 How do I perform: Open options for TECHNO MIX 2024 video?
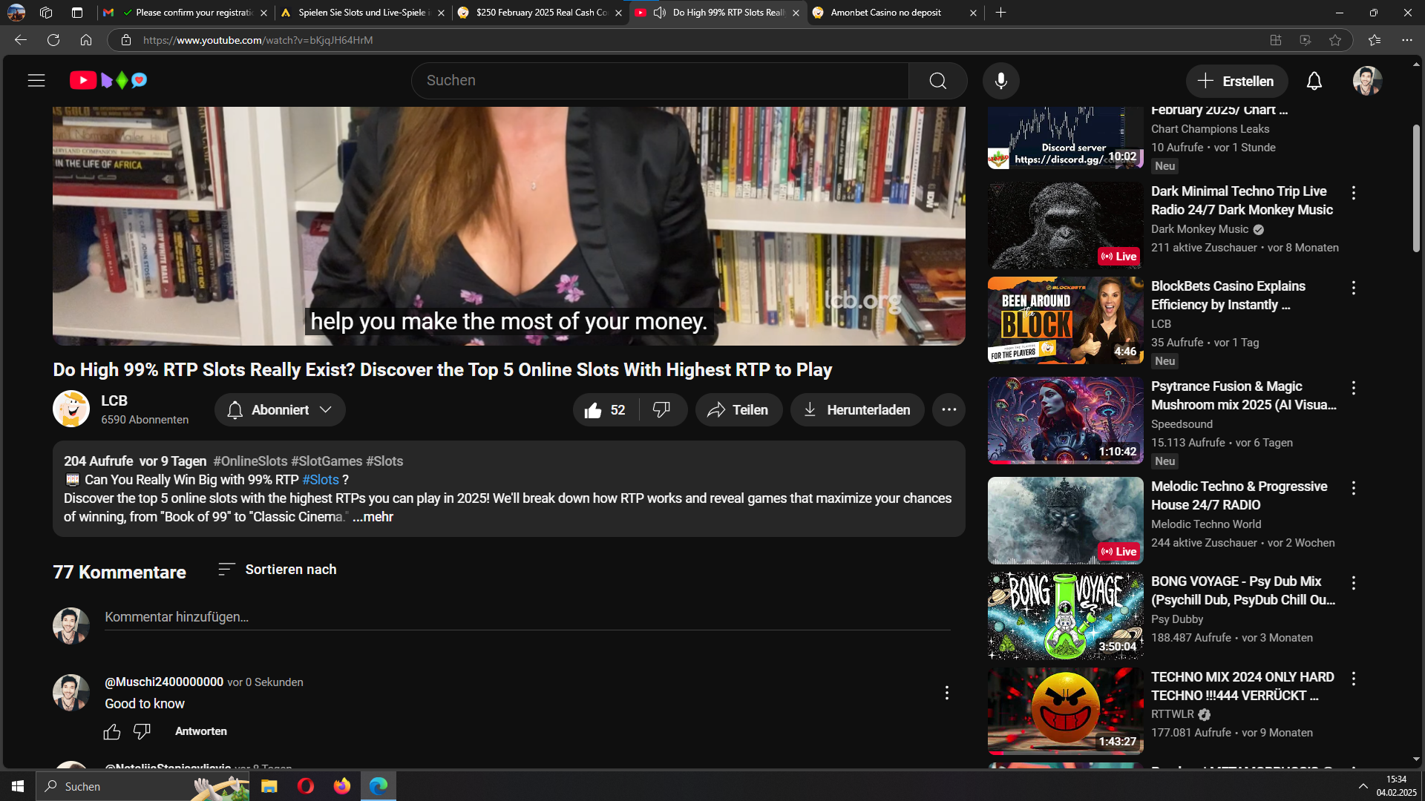[1353, 679]
